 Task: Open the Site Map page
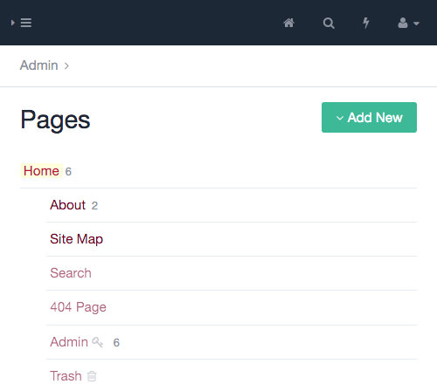(76, 239)
